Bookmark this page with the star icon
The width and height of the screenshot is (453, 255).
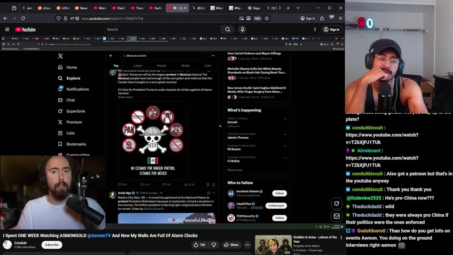pos(267,18)
